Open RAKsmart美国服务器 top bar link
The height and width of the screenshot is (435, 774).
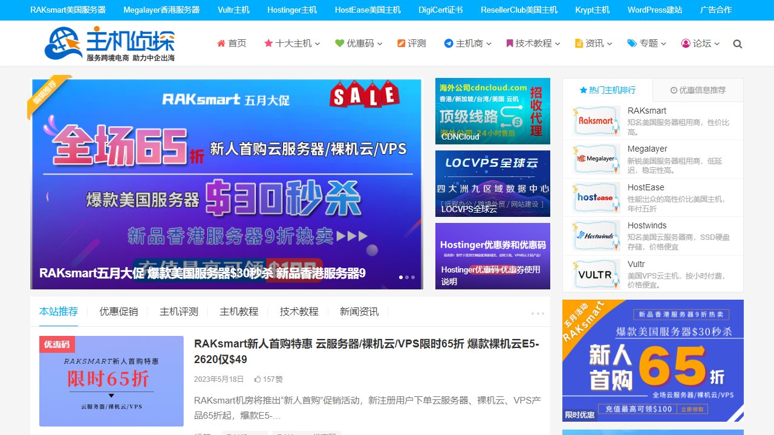coord(68,10)
